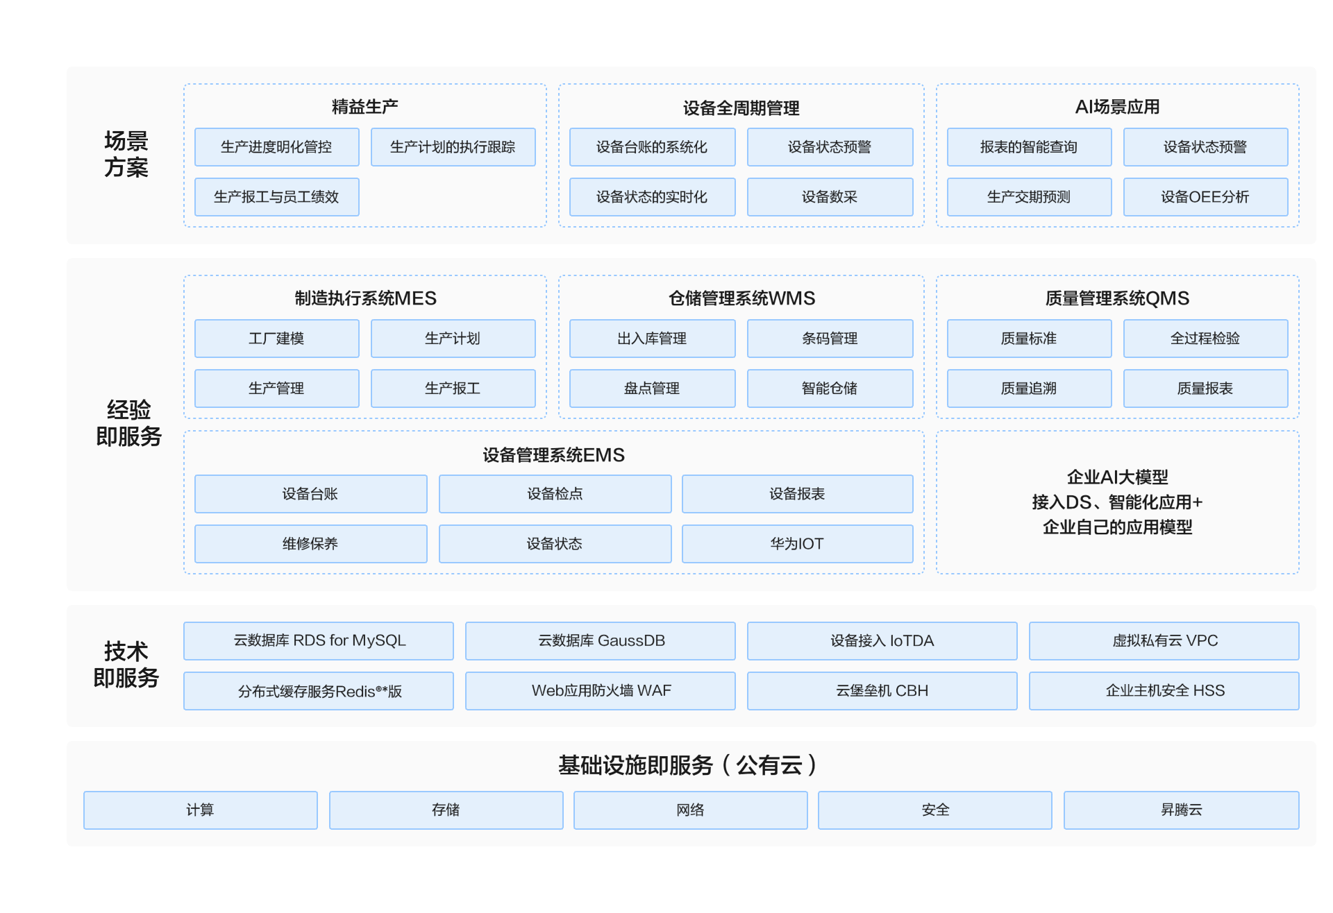Select the 条码管理 box

(830, 339)
